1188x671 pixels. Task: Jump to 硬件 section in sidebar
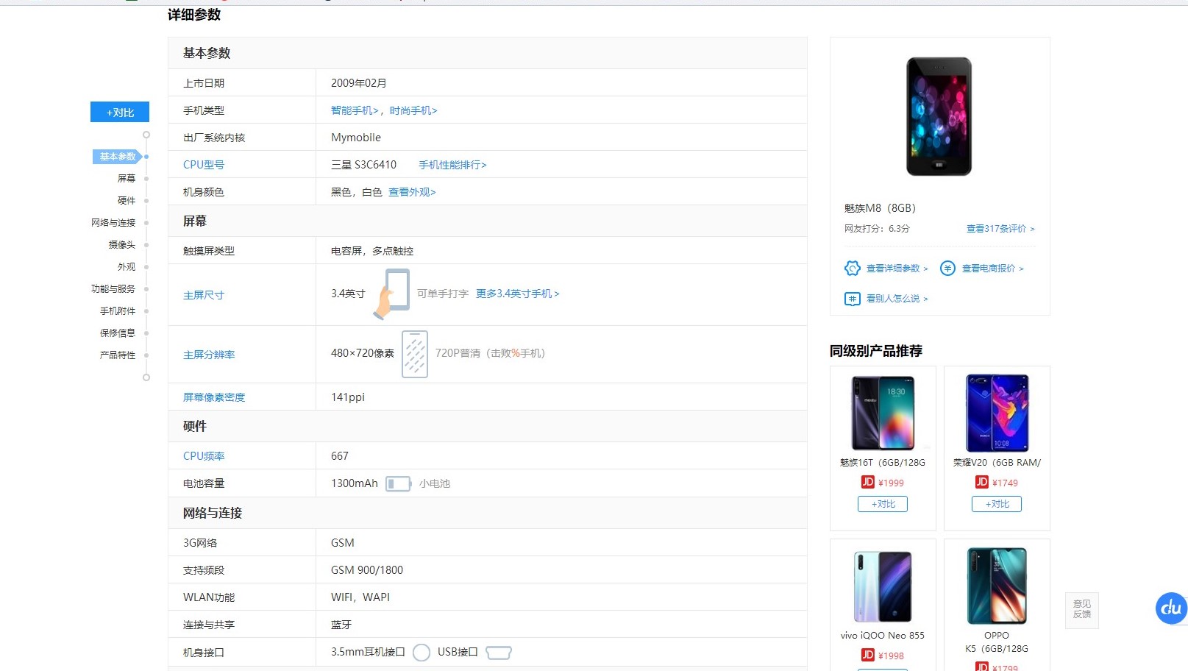(127, 201)
